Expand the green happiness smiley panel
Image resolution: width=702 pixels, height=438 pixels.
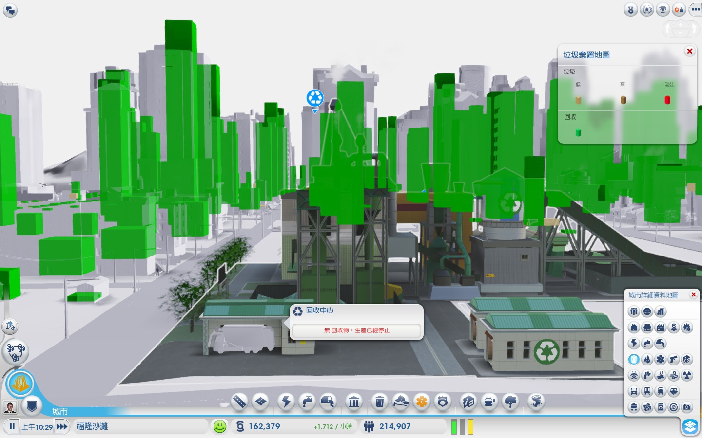(220, 427)
